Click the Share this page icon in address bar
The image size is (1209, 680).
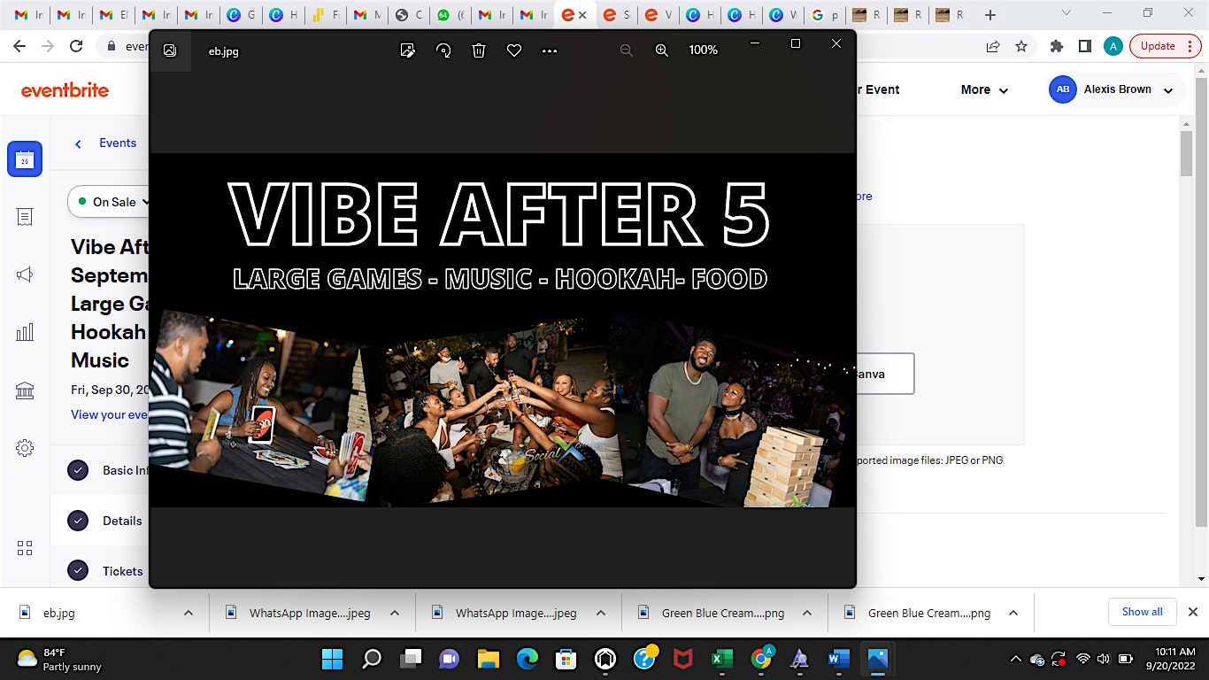coord(993,46)
